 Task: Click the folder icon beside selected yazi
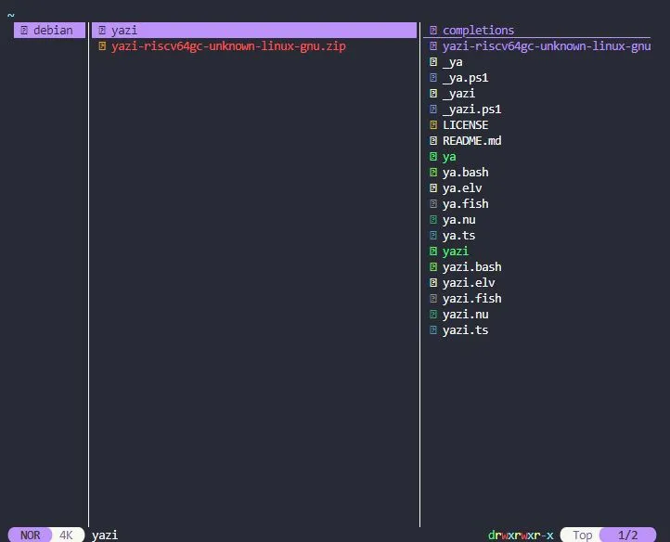(x=102, y=31)
